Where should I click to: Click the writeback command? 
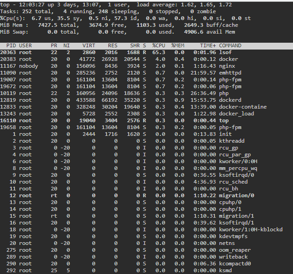click(x=233, y=257)
